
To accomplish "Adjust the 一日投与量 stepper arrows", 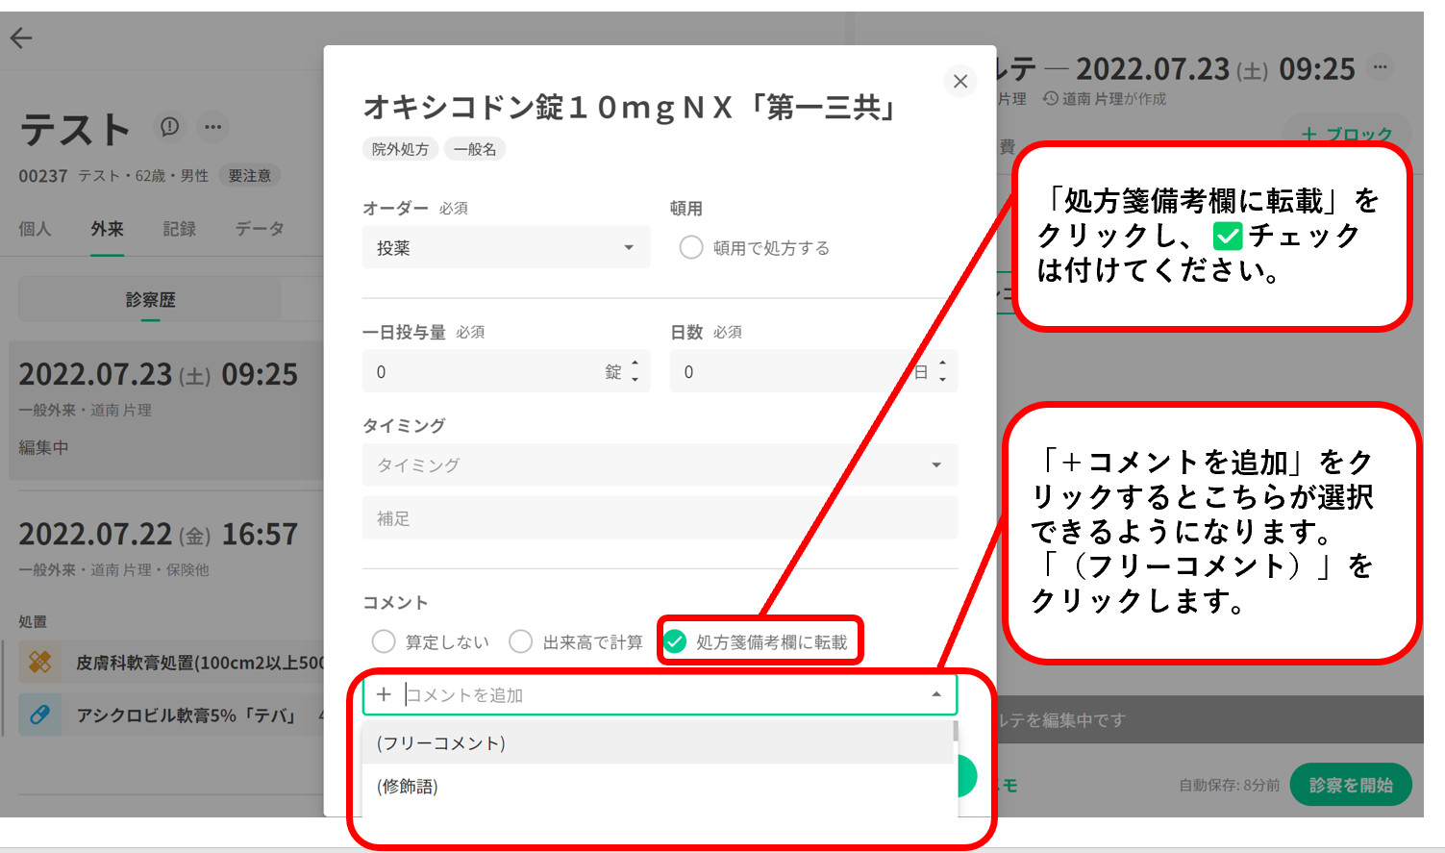I will coord(635,371).
